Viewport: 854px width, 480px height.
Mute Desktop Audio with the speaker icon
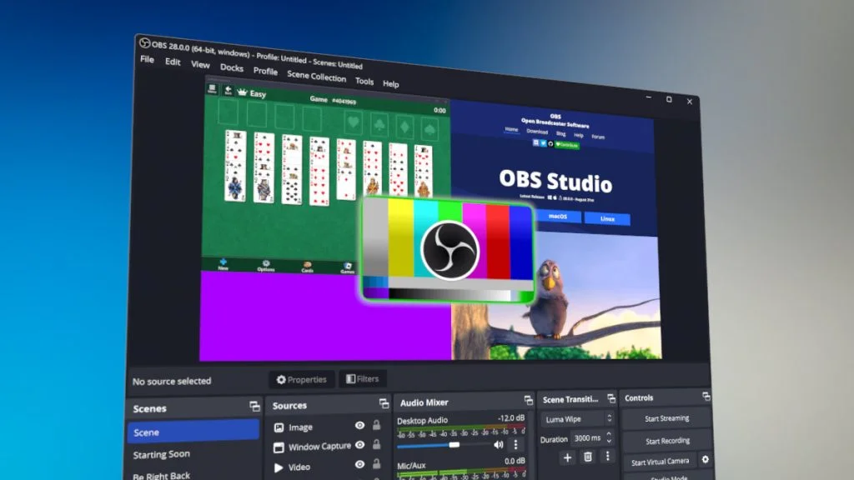[499, 444]
